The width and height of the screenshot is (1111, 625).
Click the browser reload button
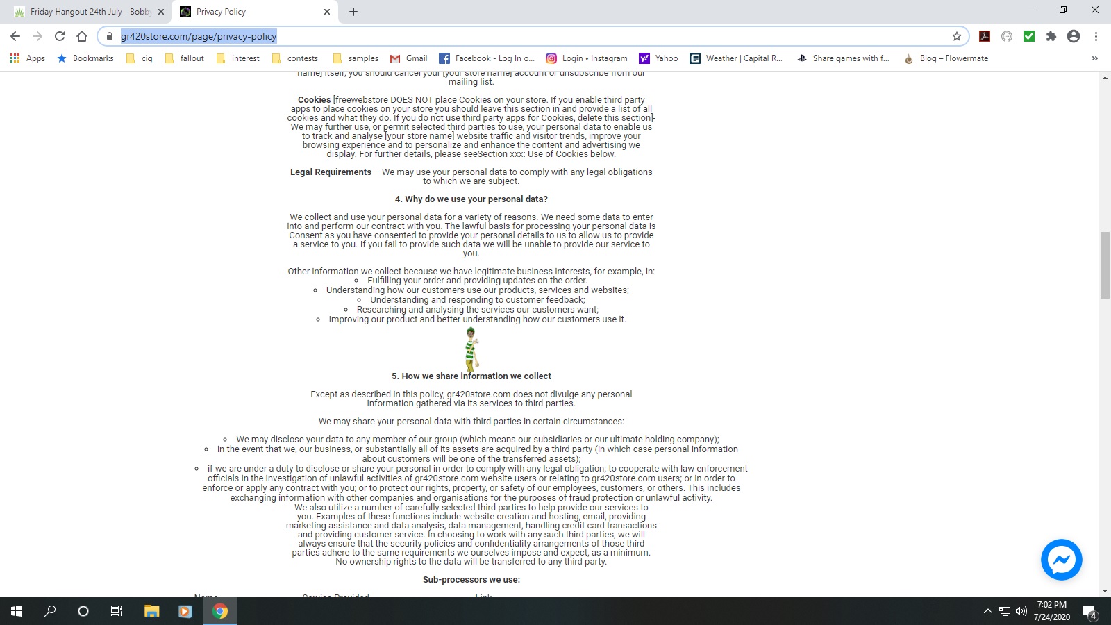[60, 36]
